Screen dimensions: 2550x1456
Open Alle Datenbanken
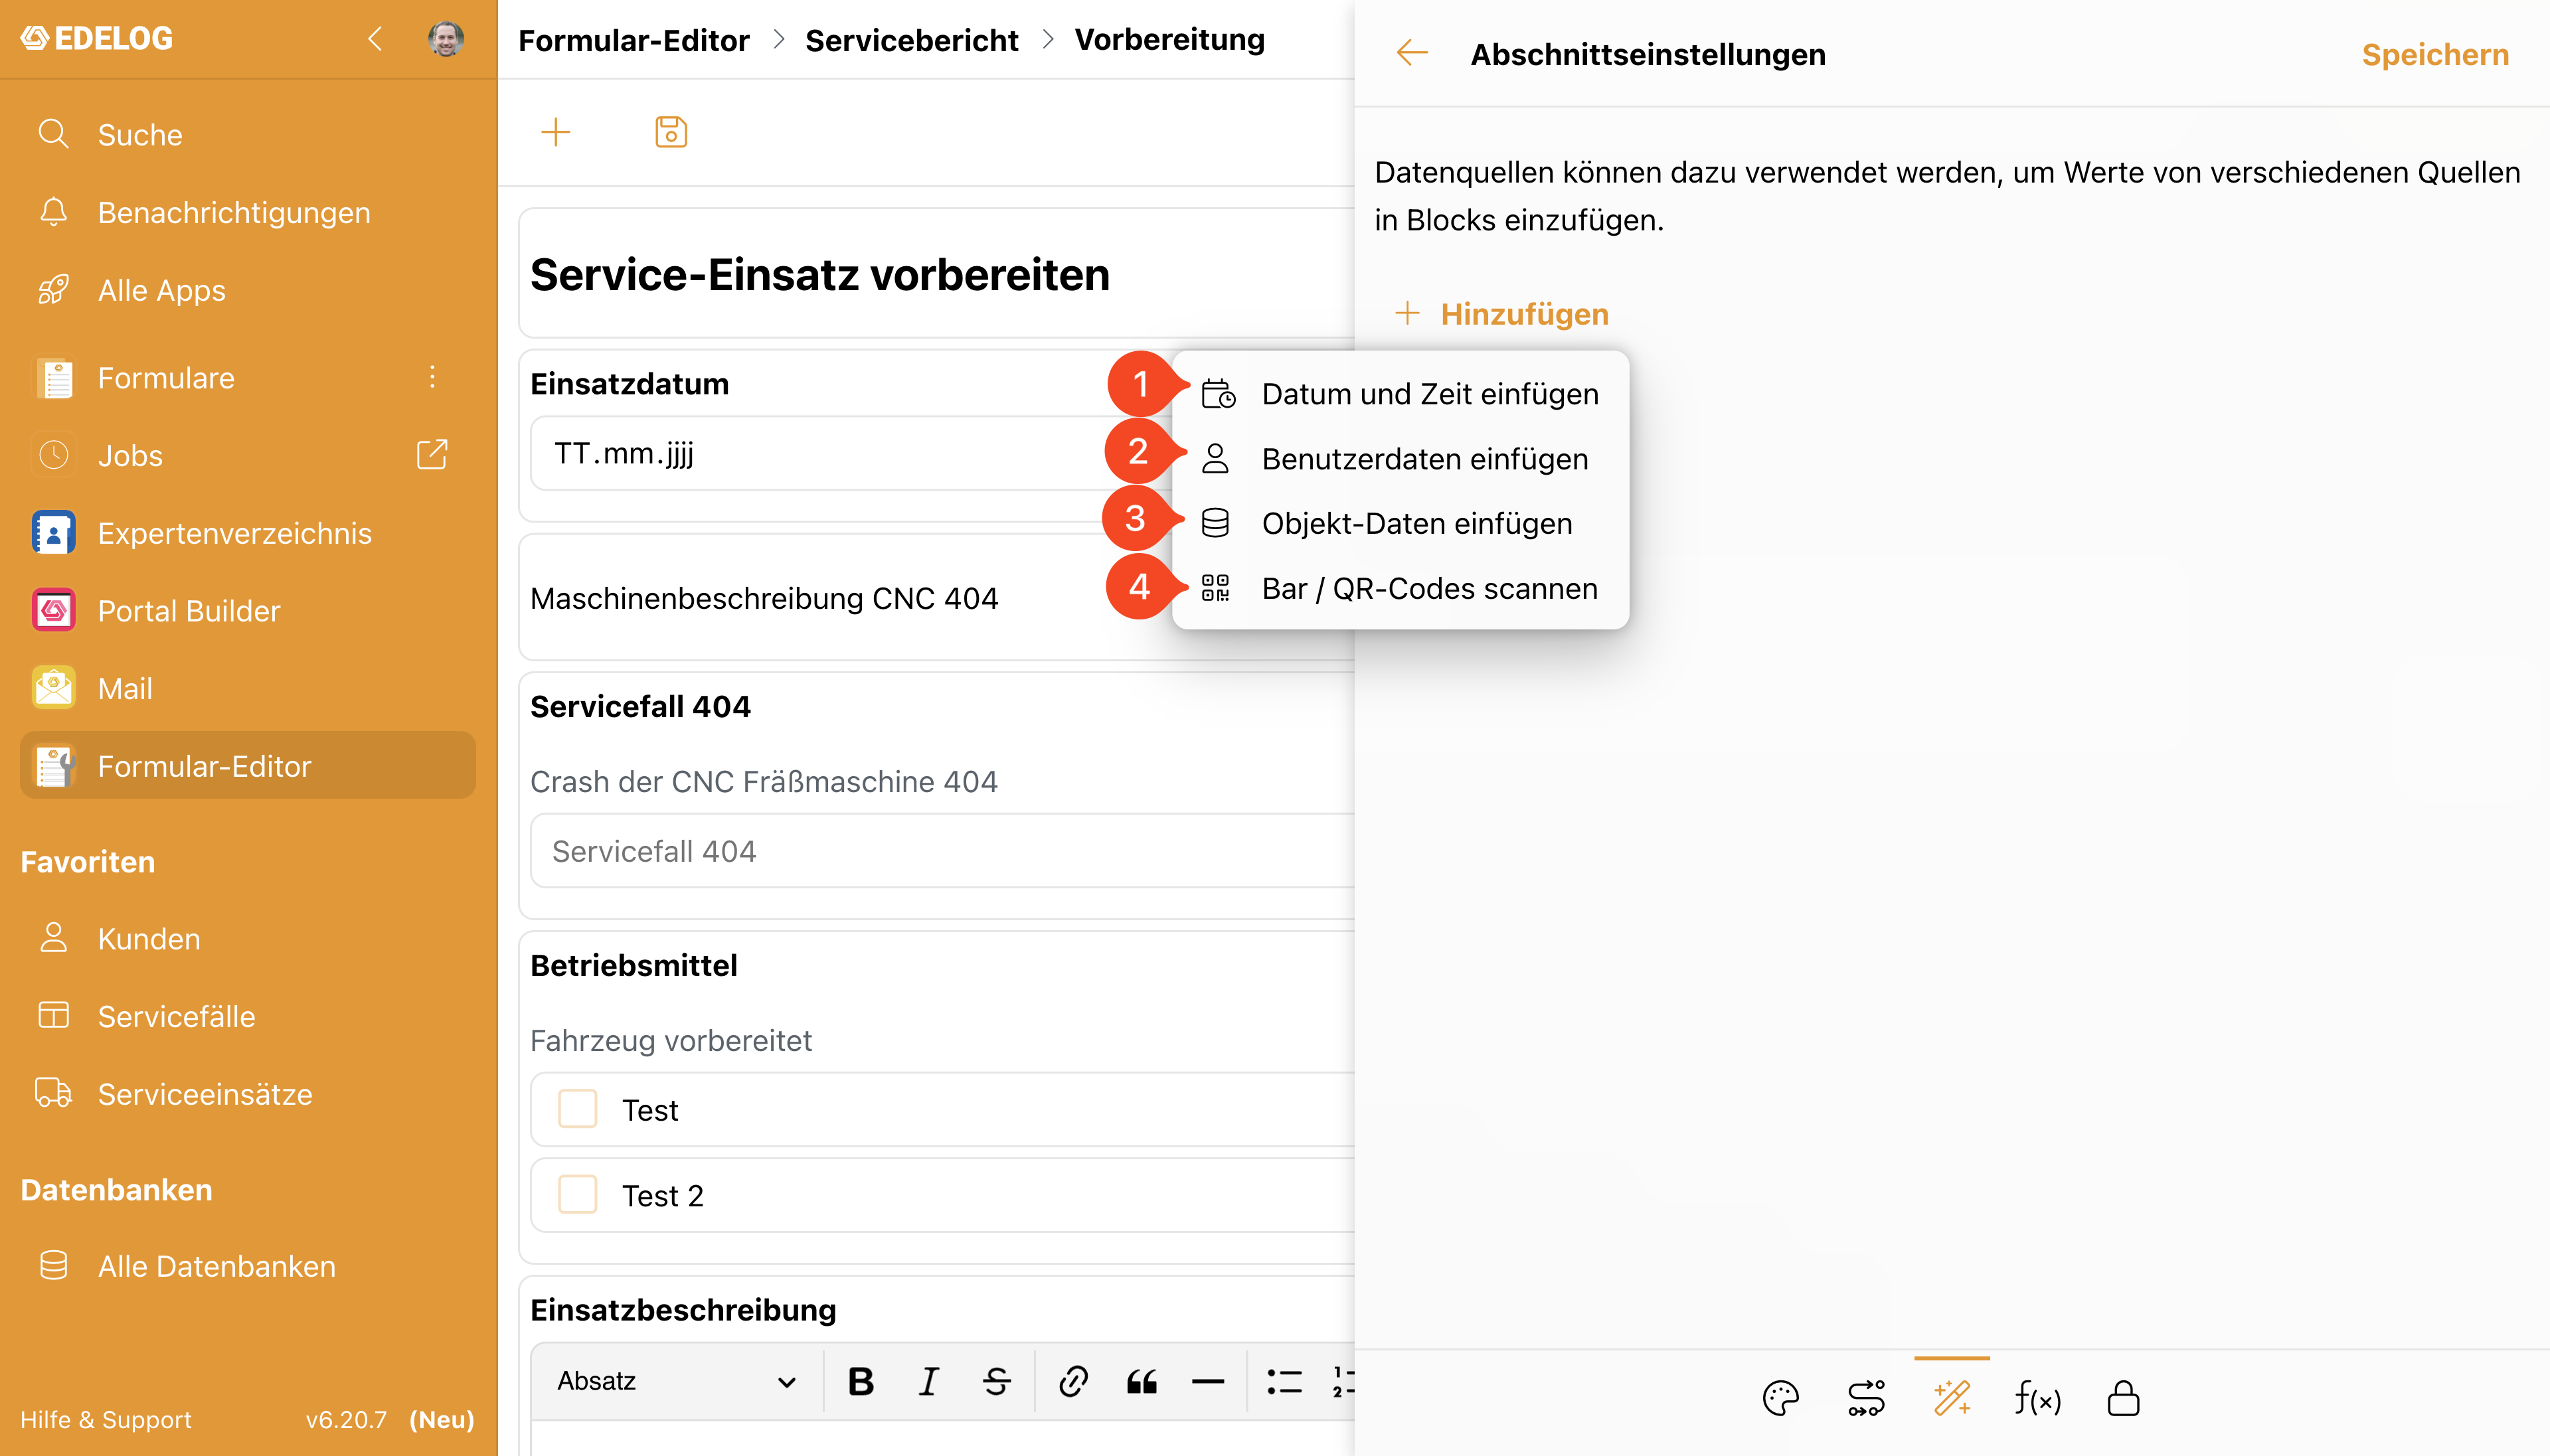(248, 1266)
